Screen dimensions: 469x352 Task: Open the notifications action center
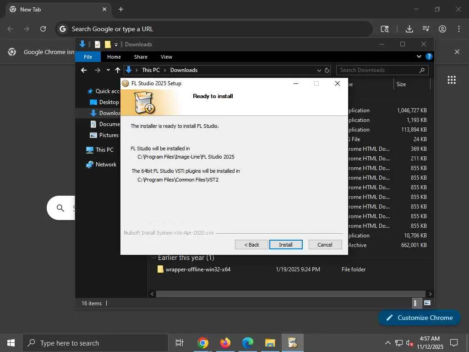(454, 343)
